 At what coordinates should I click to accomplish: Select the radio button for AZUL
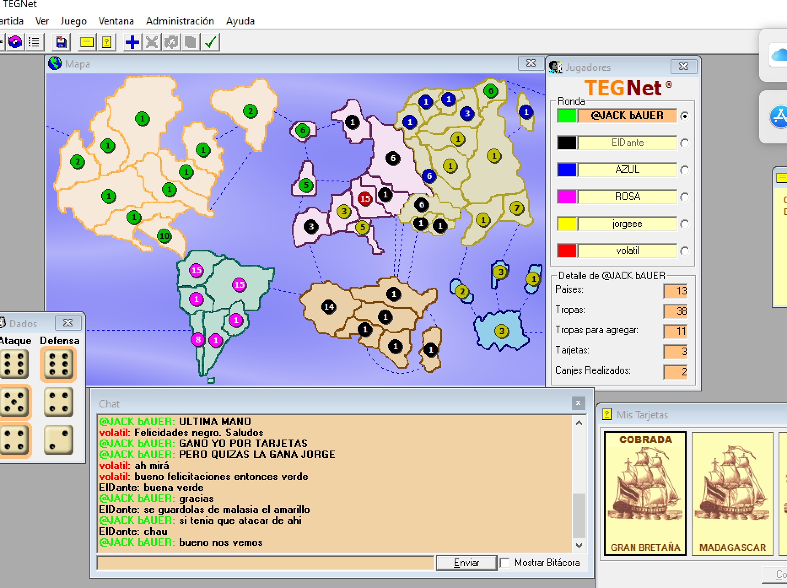point(685,170)
